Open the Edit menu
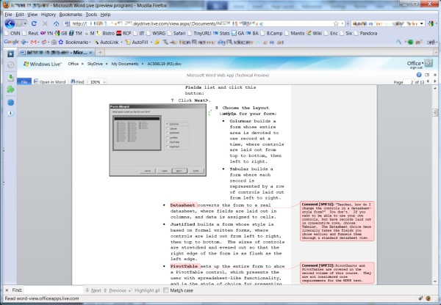This screenshot has width=441, height=305. click(x=20, y=15)
